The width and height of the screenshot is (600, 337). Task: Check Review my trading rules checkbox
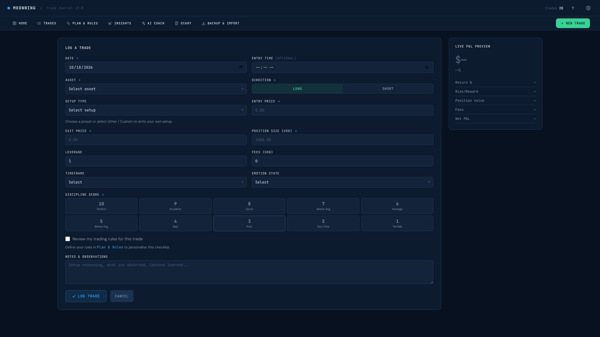click(x=67, y=239)
